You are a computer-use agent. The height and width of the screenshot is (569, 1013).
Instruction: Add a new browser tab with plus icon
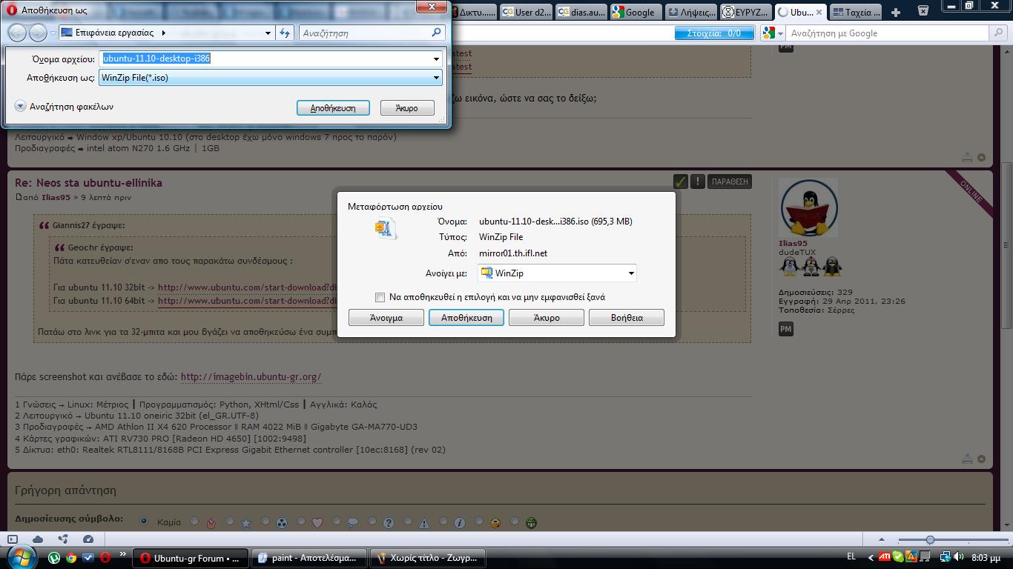tap(895, 12)
